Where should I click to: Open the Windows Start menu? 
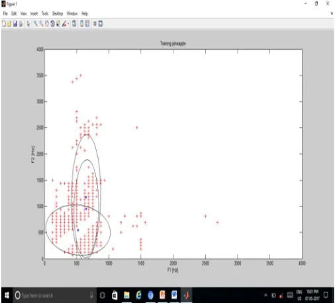pyautogui.click(x=7, y=295)
